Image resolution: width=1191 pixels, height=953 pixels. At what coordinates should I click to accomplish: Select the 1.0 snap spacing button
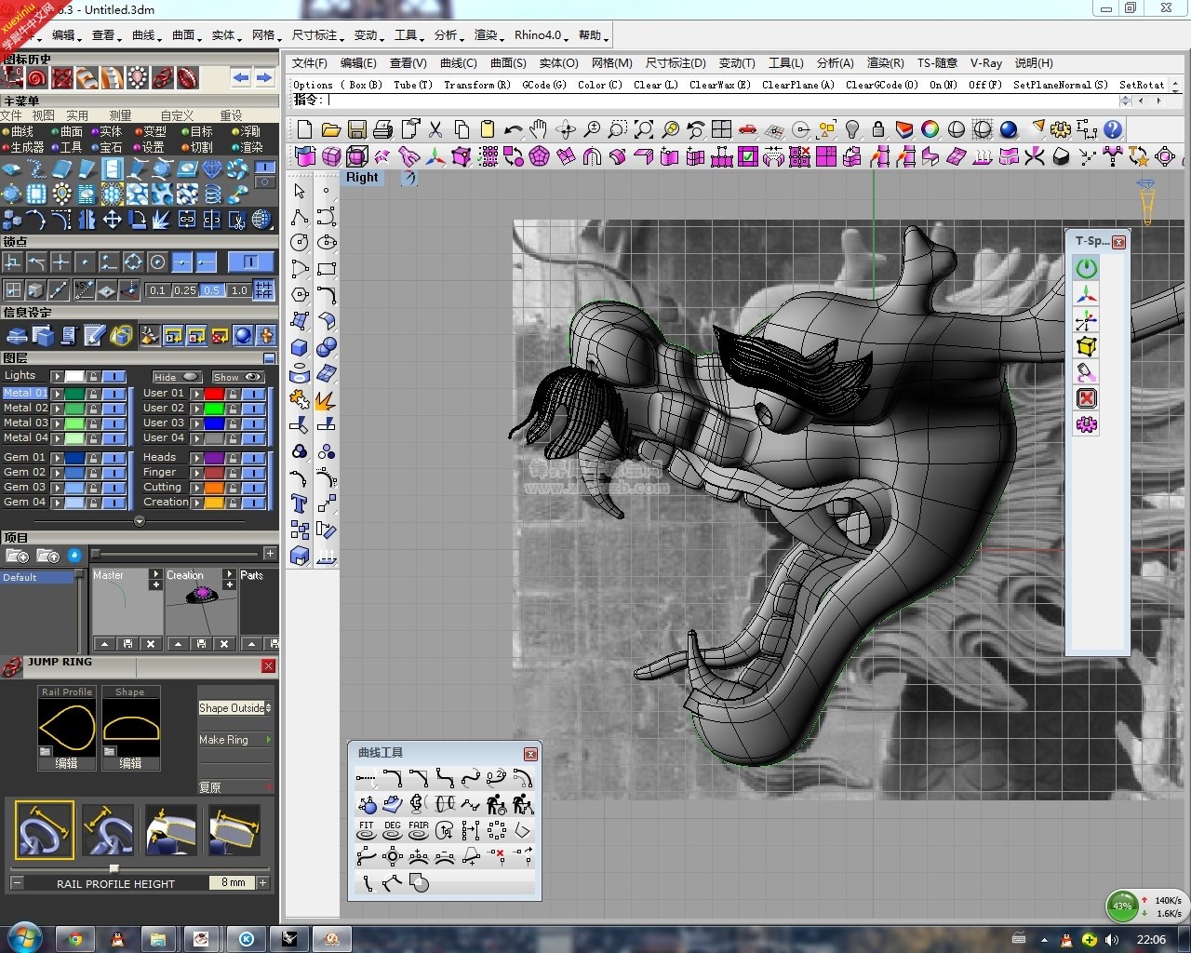coord(239,290)
